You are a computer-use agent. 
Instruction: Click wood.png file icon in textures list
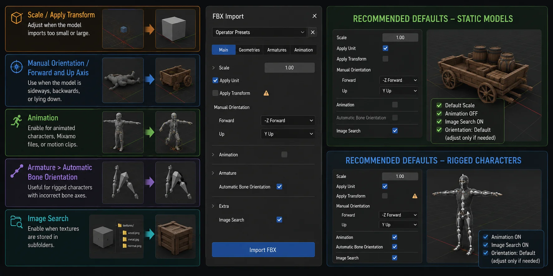[125, 233]
